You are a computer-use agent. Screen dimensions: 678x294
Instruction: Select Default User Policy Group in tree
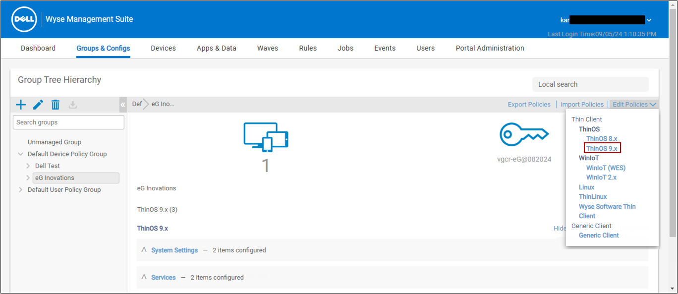tap(64, 190)
